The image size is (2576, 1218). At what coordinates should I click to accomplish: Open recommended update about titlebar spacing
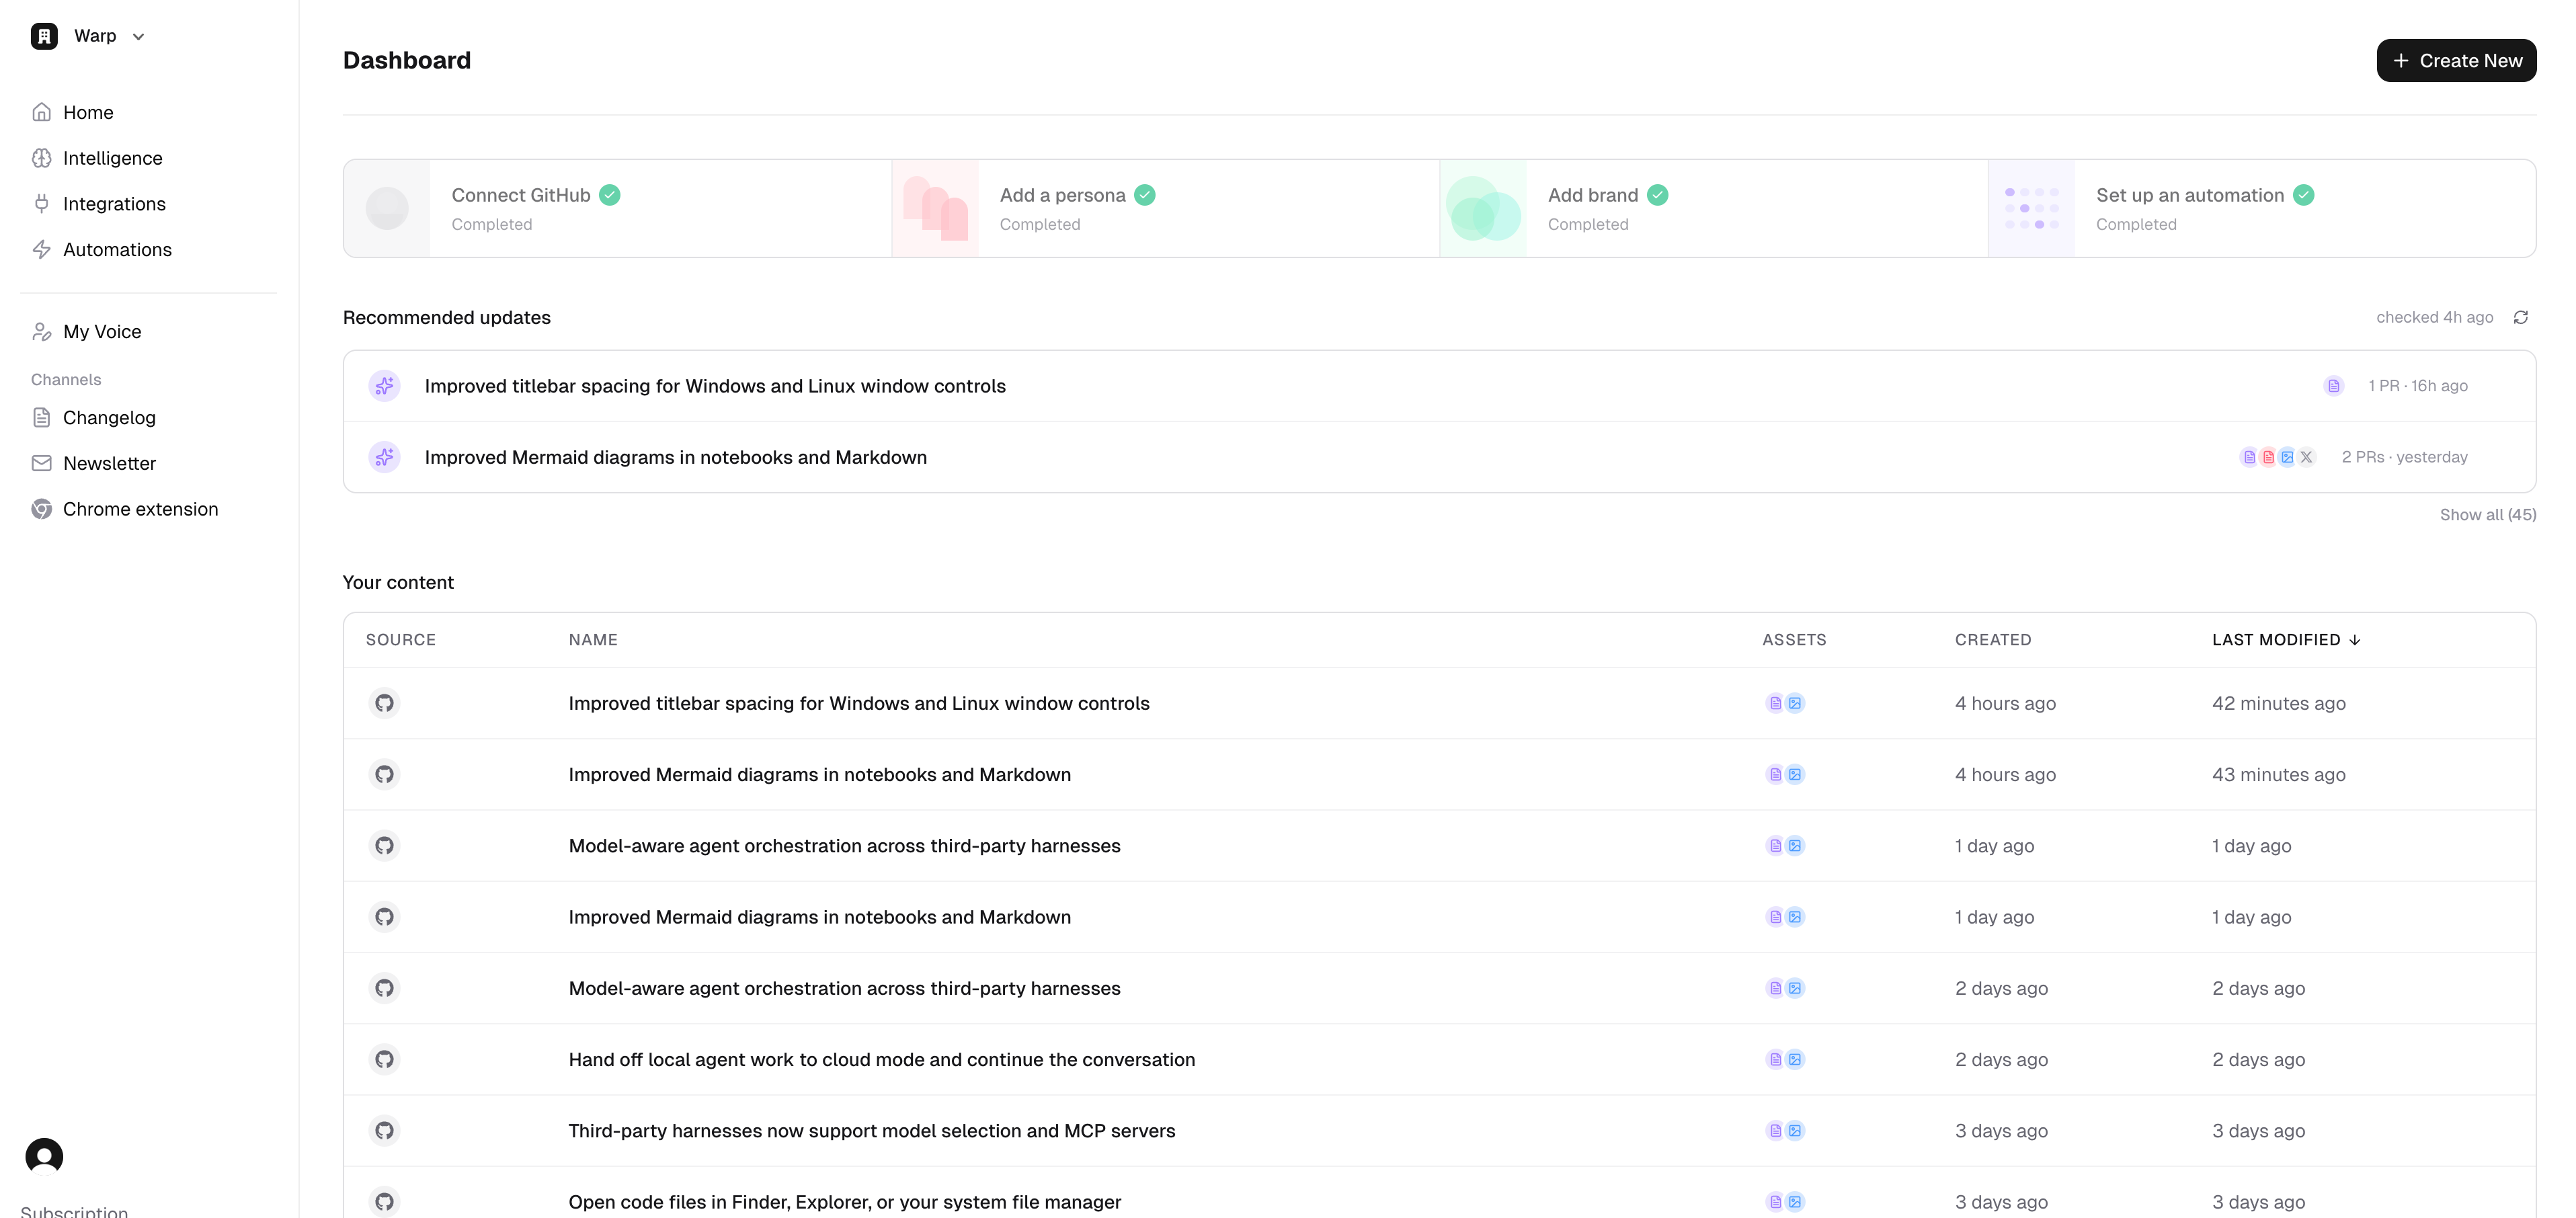[x=1439, y=386]
